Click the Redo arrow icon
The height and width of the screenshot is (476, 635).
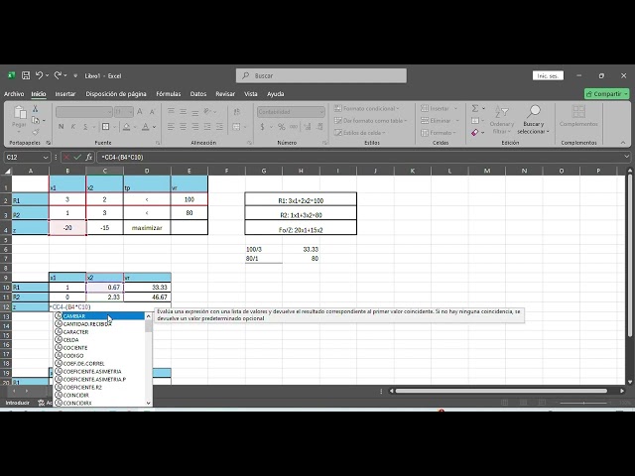pyautogui.click(x=58, y=75)
